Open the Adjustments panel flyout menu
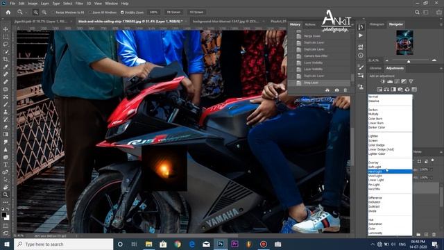Viewport: 444px width, 250px height. coord(441,68)
